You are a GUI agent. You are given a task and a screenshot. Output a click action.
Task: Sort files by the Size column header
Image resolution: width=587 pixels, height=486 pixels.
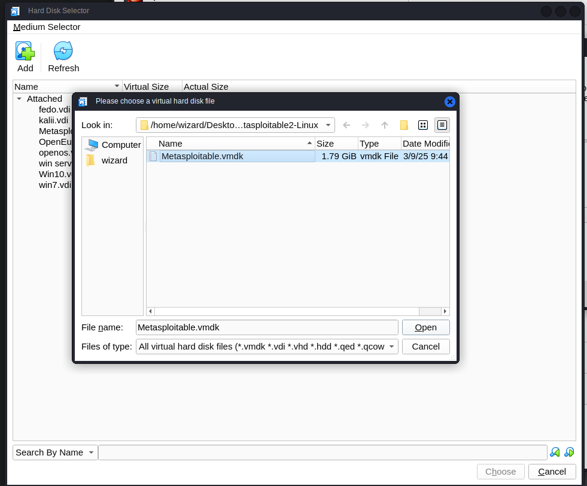coord(336,144)
